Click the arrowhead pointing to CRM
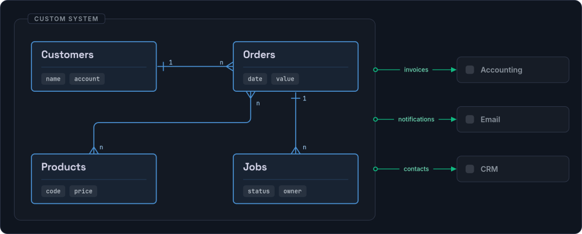Image resolution: width=582 pixels, height=234 pixels. (453, 169)
